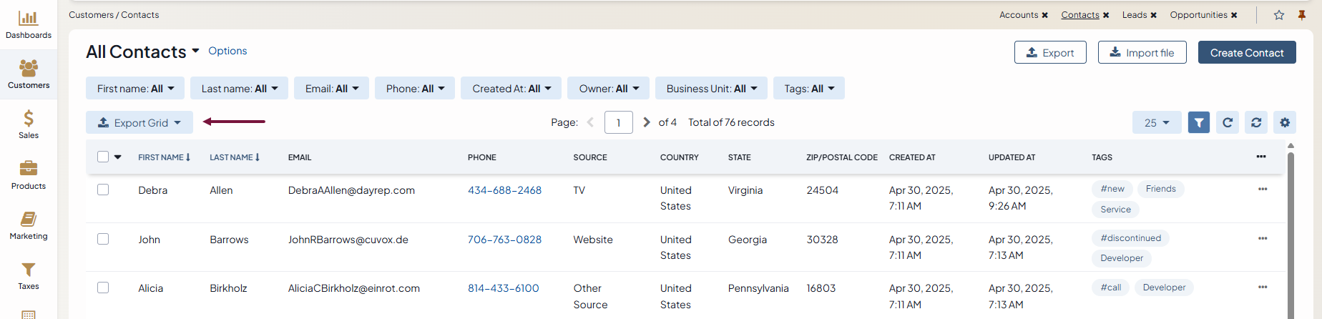Expand the Export Grid dropdown
Image resolution: width=1322 pixels, height=319 pixels.
pos(139,122)
